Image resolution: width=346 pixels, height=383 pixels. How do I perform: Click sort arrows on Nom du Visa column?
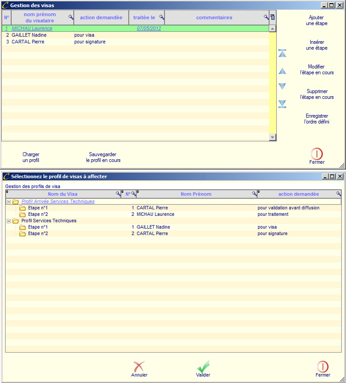[7, 192]
